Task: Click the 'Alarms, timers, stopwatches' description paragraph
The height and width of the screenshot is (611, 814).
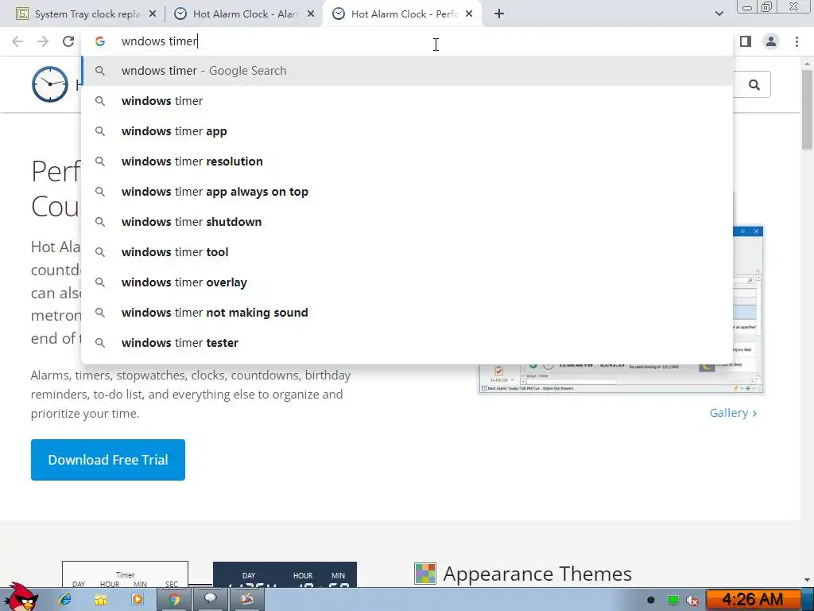Action: pos(191,395)
